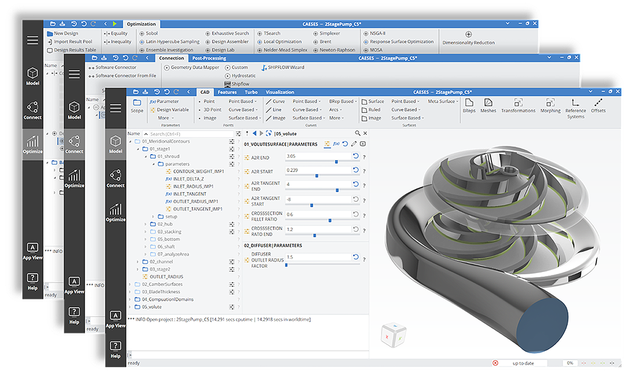Click the 3D orientation cube in viewport
625x373 pixels.
click(x=393, y=335)
